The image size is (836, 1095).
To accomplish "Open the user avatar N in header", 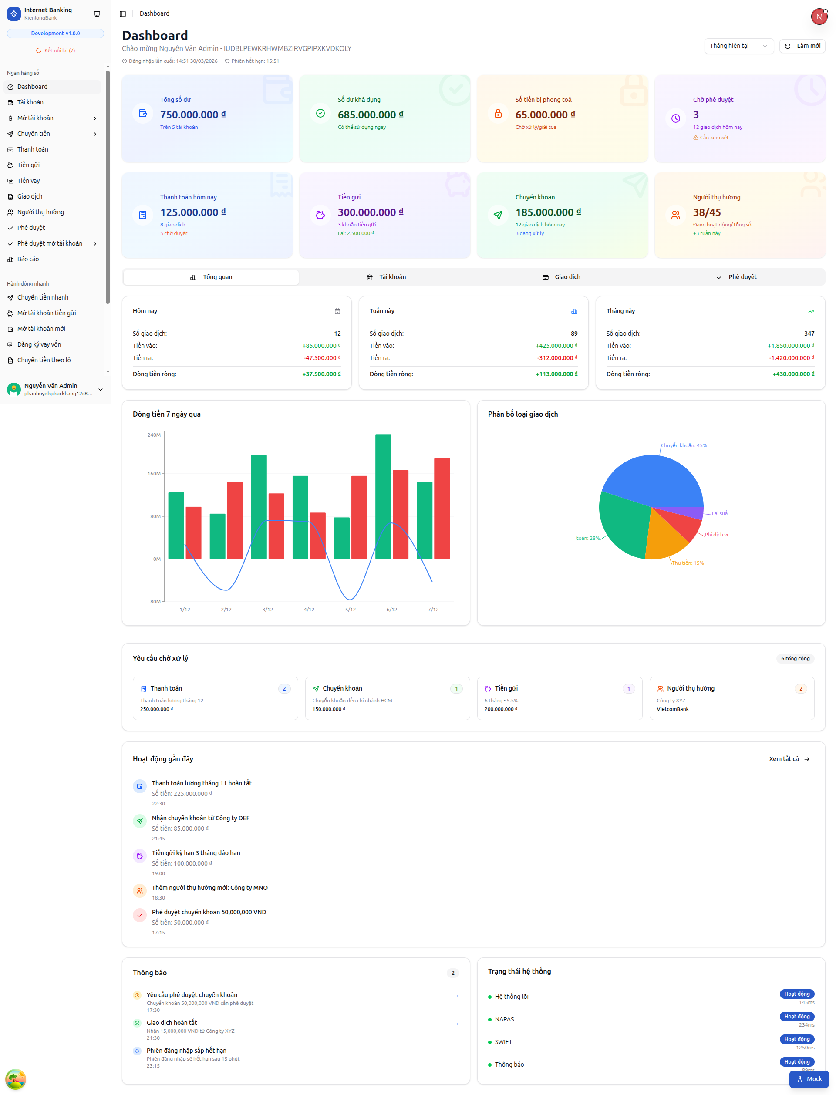I will pyautogui.click(x=819, y=17).
